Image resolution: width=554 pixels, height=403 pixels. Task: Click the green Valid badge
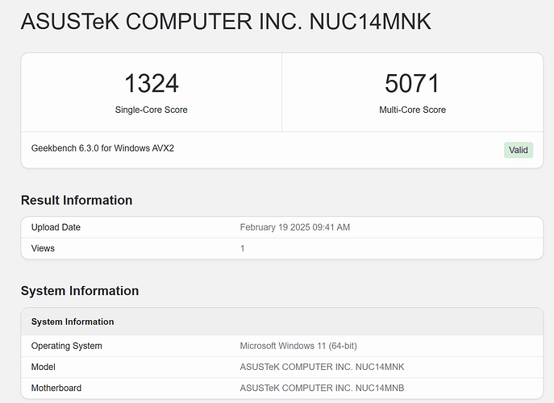click(x=518, y=150)
